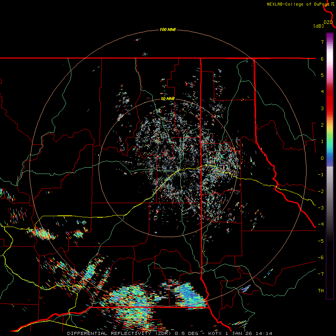Click the green-cyan section of the colorbar
The height and width of the screenshot is (336, 336).
330,142
